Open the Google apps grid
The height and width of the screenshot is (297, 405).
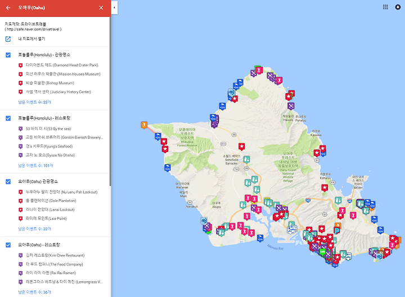(x=385, y=7)
